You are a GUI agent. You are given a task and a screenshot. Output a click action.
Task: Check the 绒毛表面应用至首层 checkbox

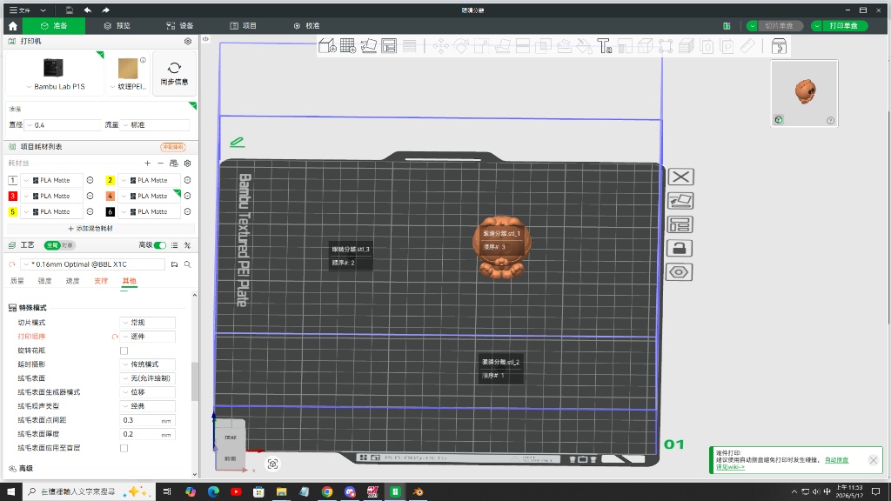(124, 448)
